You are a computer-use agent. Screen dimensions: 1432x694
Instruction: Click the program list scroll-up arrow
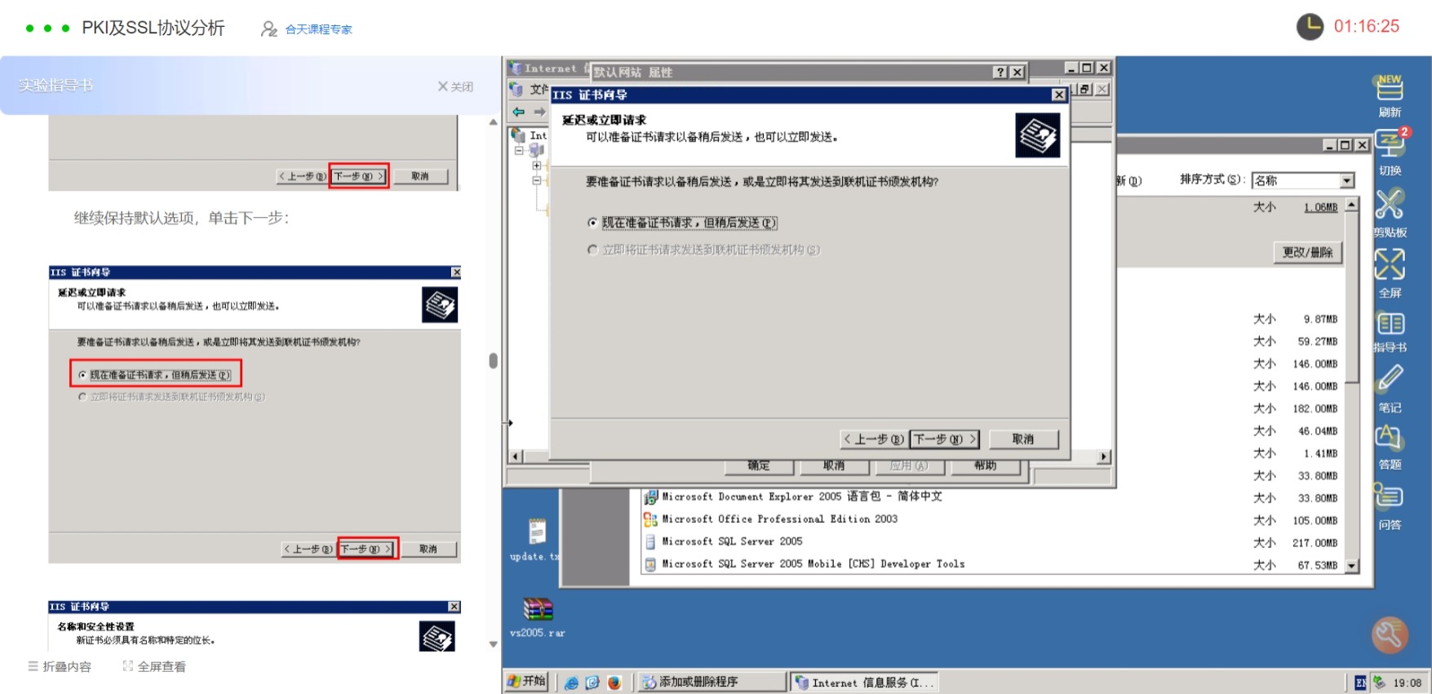click(x=1352, y=205)
